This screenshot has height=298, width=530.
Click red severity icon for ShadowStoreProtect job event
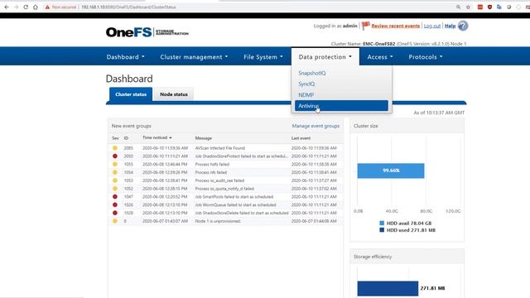point(115,156)
